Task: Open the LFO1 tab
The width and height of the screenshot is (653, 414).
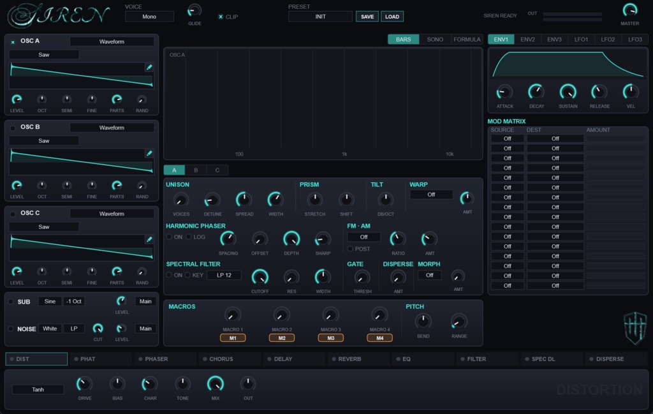Action: [581, 39]
